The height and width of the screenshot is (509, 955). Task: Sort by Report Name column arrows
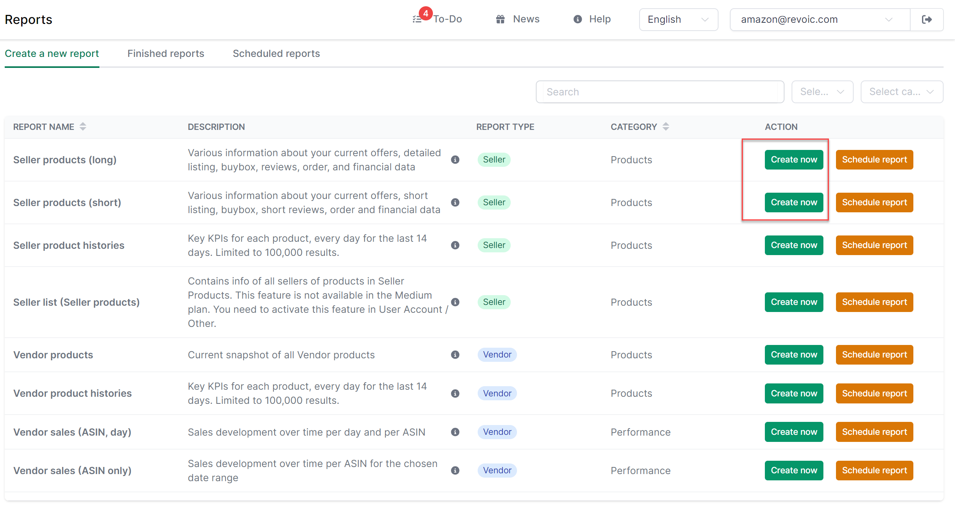83,127
